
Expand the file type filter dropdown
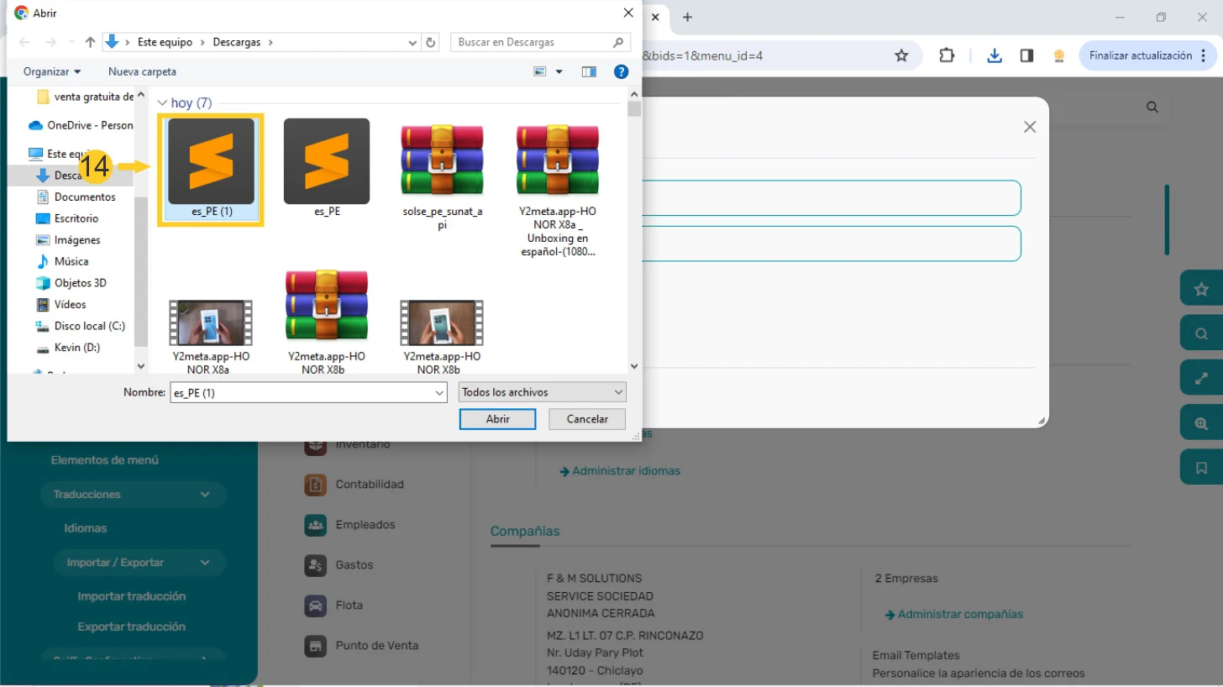pyautogui.click(x=543, y=392)
